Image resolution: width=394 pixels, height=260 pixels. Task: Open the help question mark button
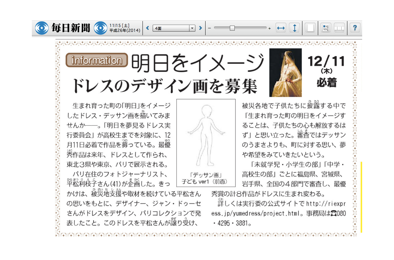pos(355,28)
